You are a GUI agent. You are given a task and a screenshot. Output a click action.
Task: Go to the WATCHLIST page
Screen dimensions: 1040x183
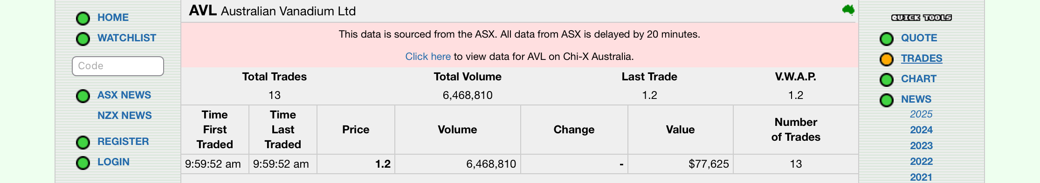tap(127, 38)
